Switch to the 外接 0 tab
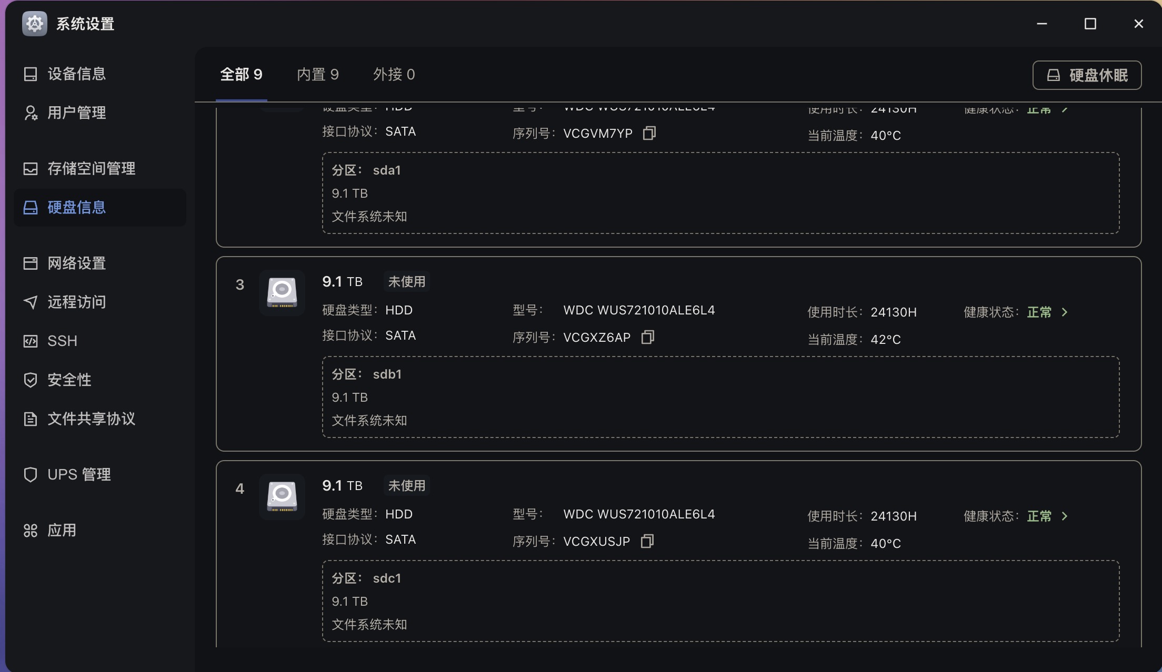The image size is (1162, 672). pyautogui.click(x=394, y=75)
